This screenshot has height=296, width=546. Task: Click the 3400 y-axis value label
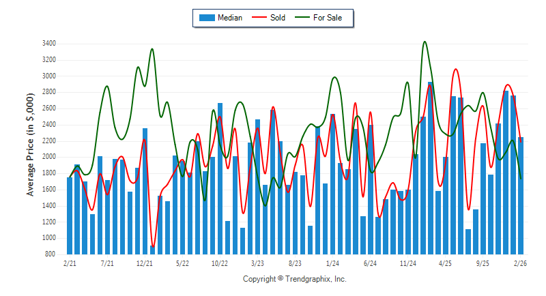point(48,44)
